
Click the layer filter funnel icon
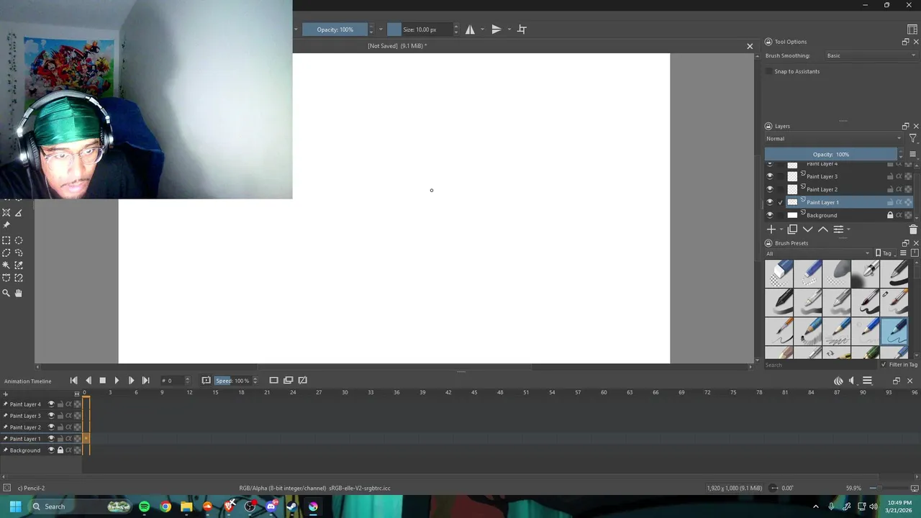(913, 138)
